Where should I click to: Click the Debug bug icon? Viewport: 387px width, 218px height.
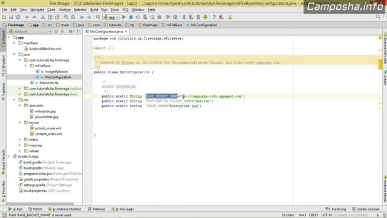(x=131, y=17)
